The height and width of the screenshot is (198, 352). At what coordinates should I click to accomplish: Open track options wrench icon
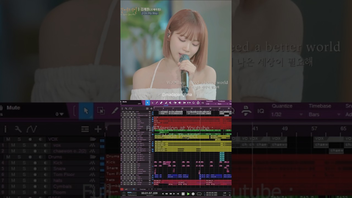point(126,109)
